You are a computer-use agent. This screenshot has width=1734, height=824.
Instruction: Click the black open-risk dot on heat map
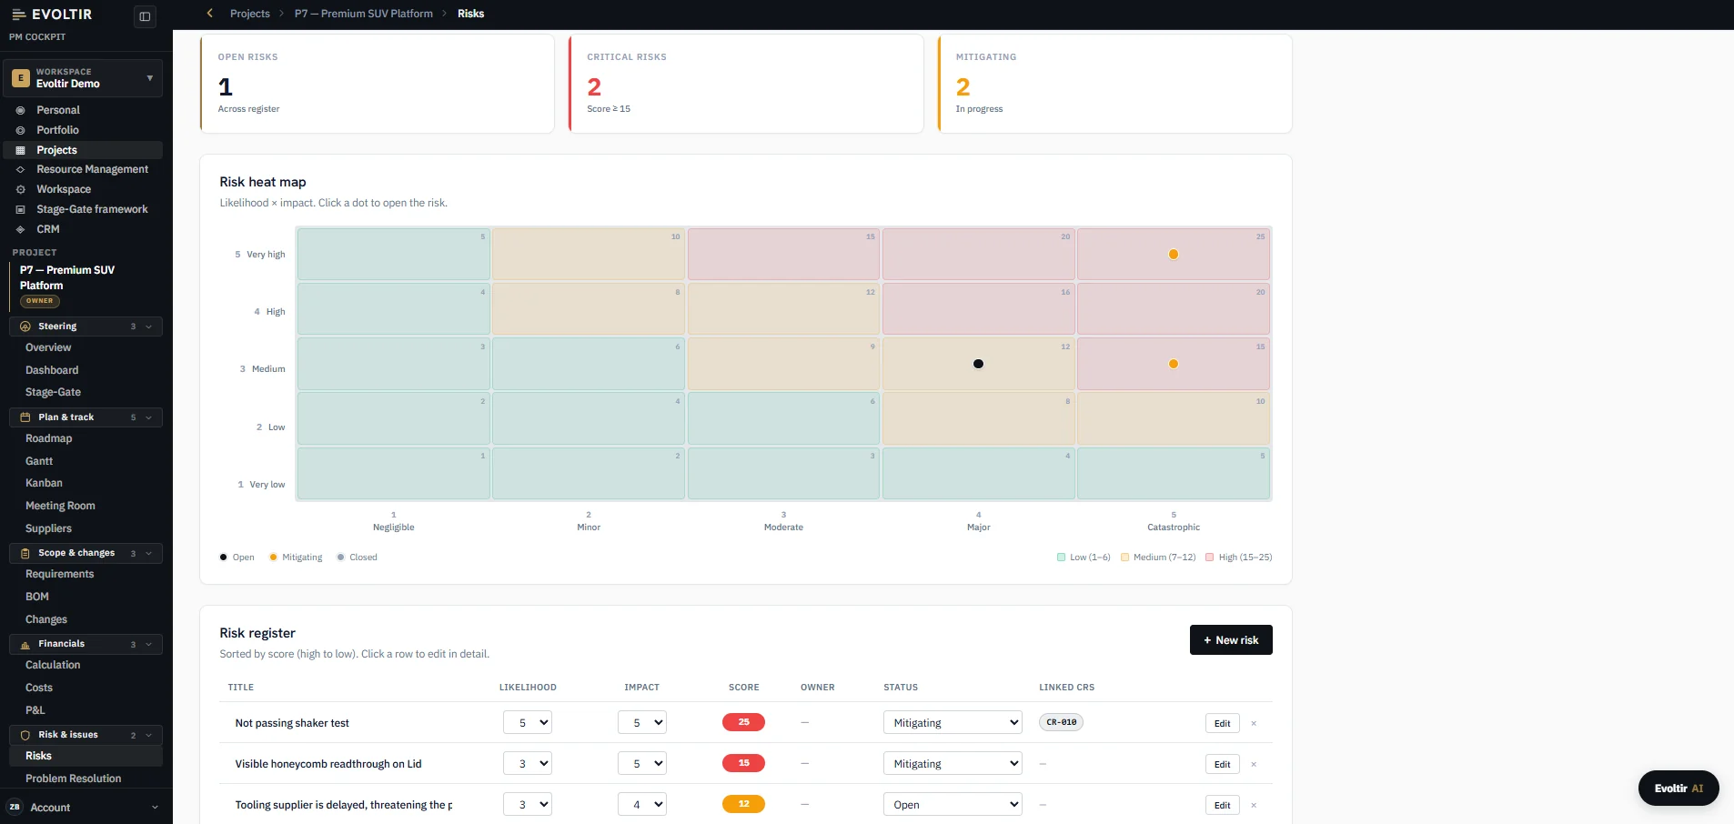[x=978, y=364]
